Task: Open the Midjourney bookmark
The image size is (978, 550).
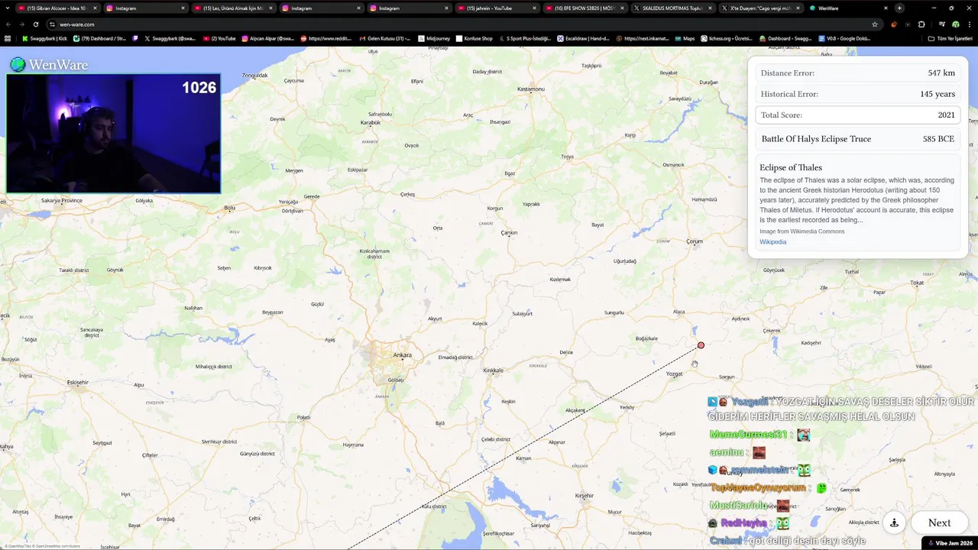Action: point(433,38)
